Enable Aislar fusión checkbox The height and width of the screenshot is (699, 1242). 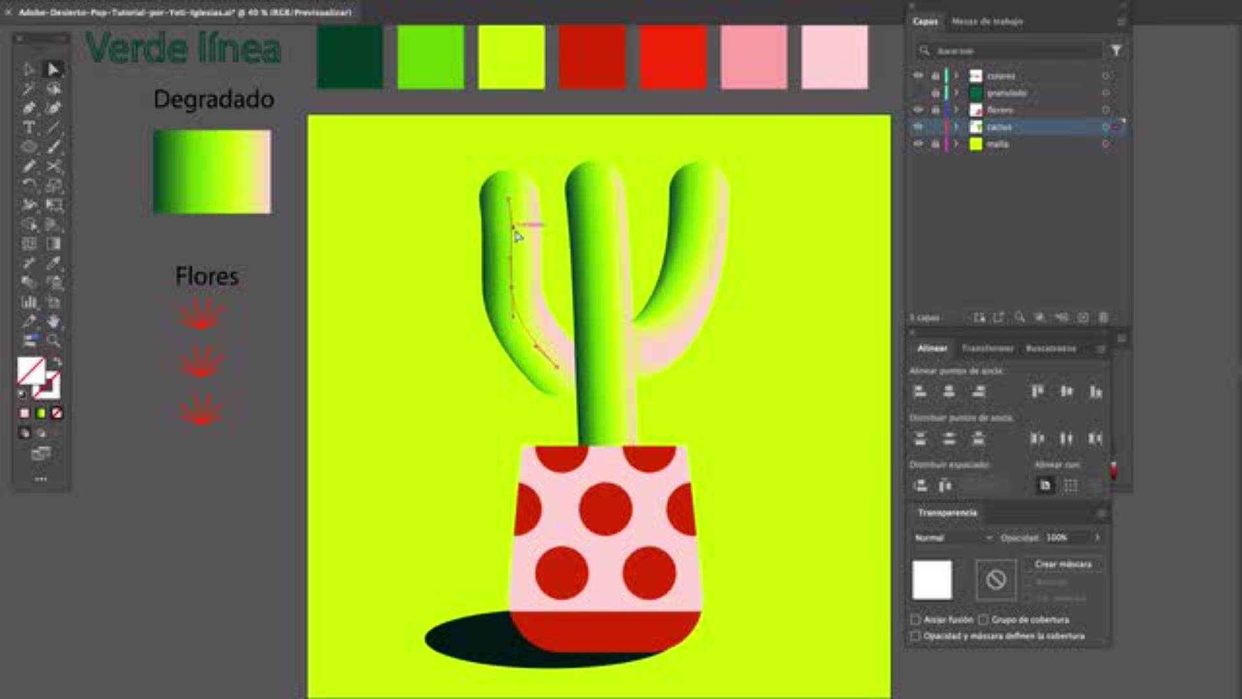tap(915, 619)
